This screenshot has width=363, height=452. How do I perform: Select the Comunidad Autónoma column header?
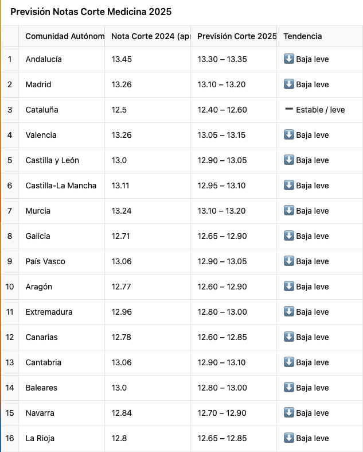(61, 36)
